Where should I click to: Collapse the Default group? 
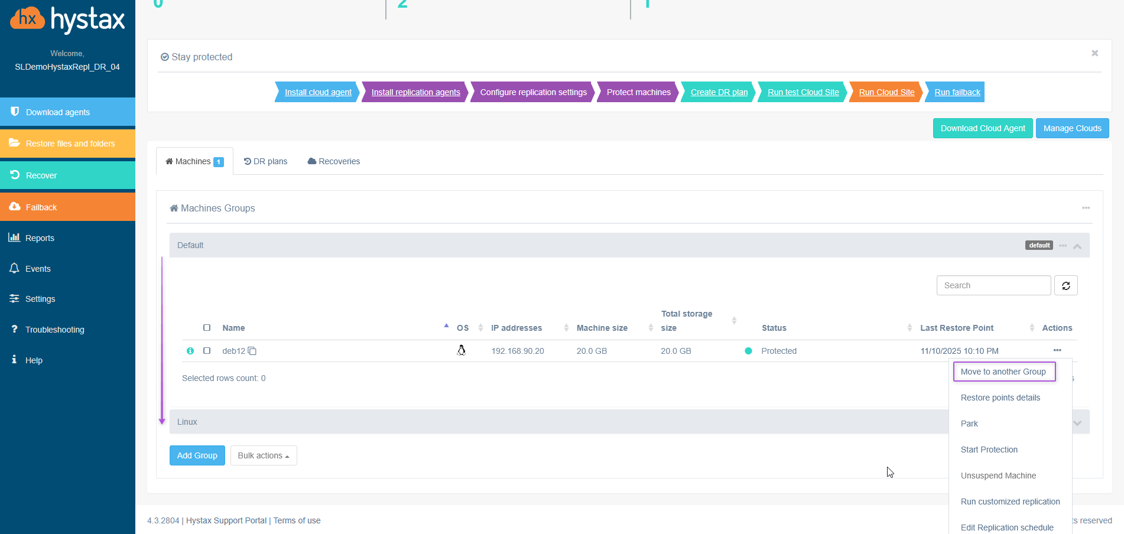point(1077,246)
